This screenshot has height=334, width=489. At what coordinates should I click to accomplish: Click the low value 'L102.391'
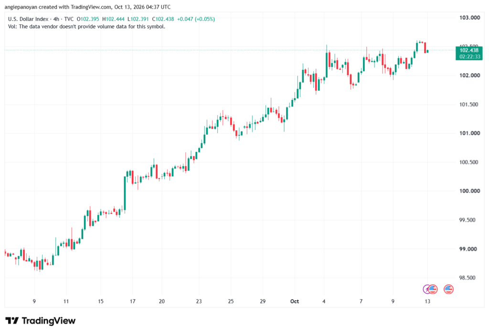[x=138, y=19]
